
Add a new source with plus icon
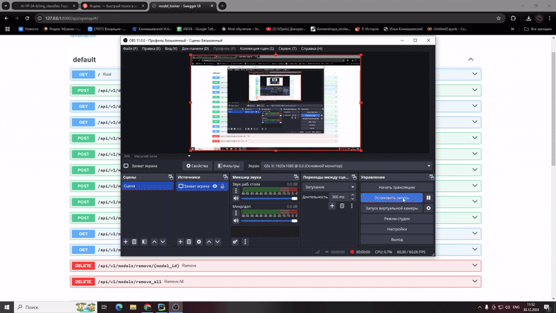181,242
